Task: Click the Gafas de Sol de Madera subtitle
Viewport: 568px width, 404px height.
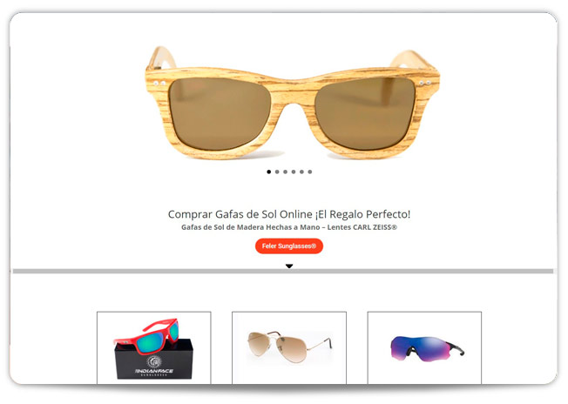Action: pyautogui.click(x=289, y=227)
